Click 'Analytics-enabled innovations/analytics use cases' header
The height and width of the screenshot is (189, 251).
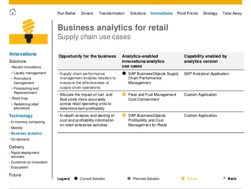coord(143,61)
